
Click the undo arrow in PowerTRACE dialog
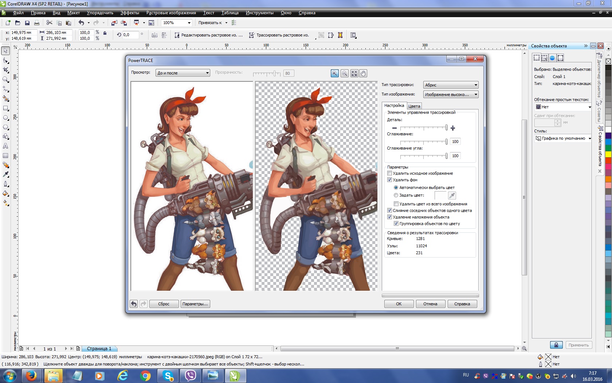pos(134,304)
